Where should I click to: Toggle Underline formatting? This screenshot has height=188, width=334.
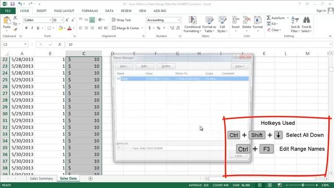coord(38,28)
